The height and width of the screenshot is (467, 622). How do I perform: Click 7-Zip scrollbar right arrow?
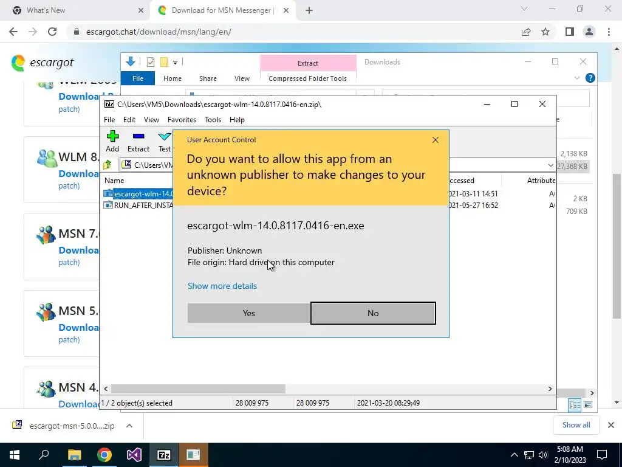550,389
